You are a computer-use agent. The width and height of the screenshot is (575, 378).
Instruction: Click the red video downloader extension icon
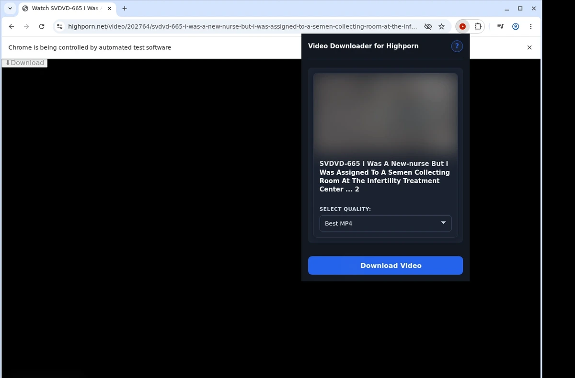coord(462,27)
